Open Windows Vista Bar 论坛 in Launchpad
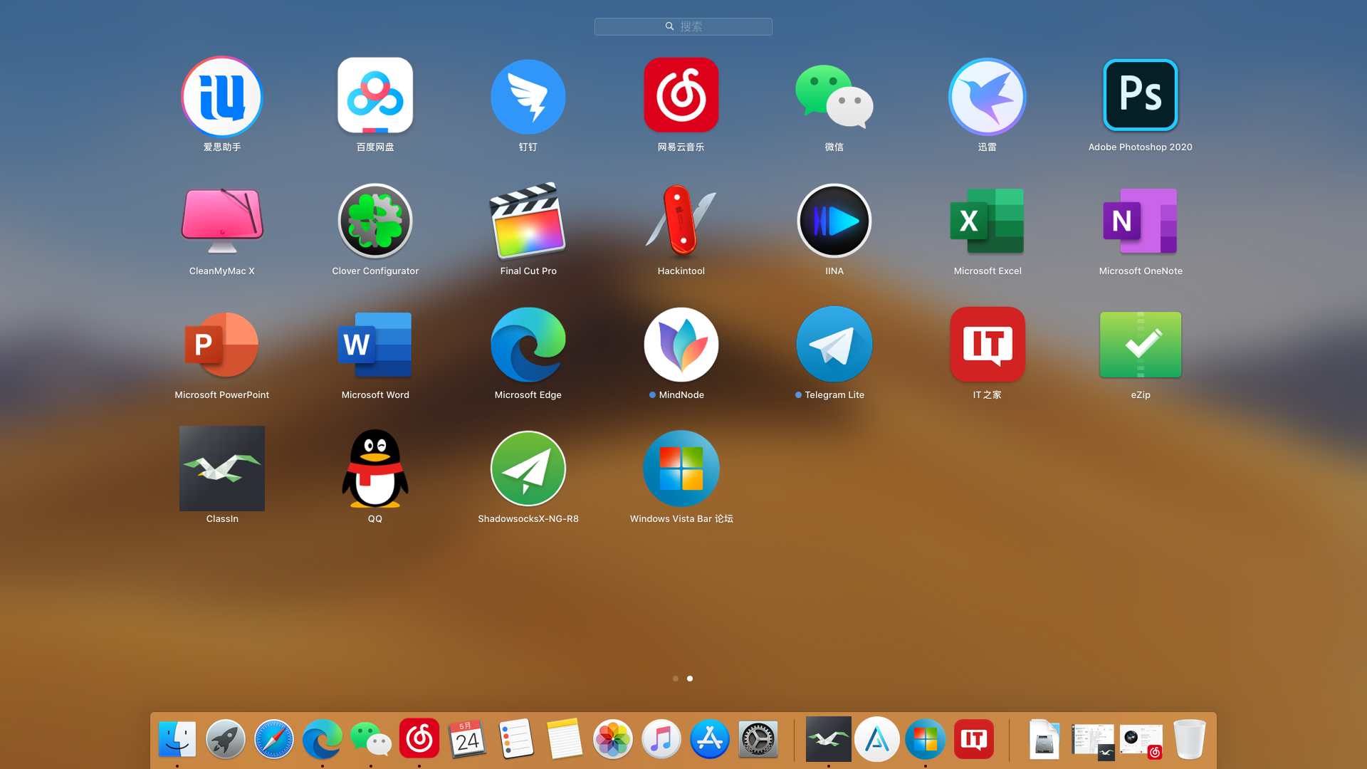 pyautogui.click(x=681, y=468)
